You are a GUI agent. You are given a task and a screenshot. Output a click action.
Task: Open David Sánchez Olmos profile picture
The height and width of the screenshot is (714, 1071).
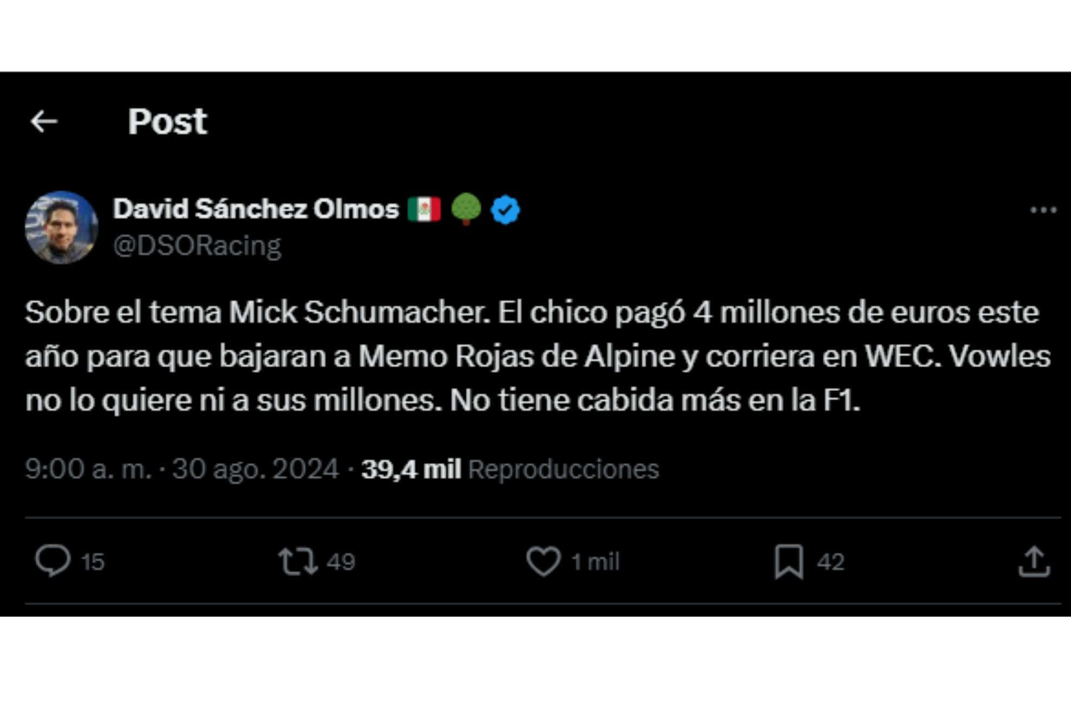coord(61,227)
